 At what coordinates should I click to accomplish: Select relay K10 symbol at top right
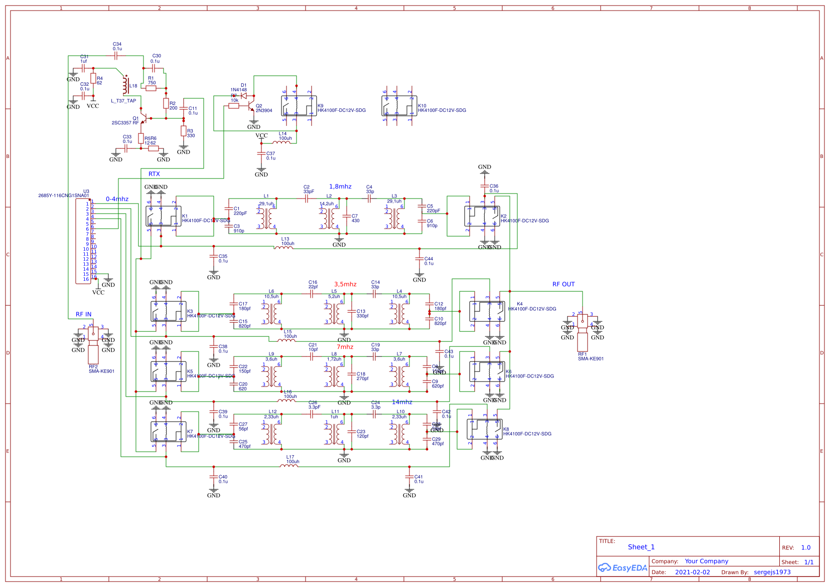point(399,107)
